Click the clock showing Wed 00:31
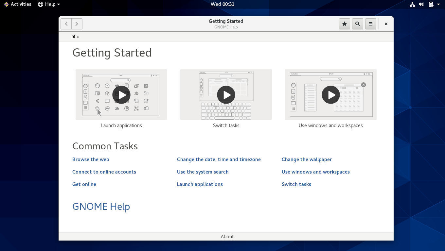The width and height of the screenshot is (445, 251). [x=222, y=4]
